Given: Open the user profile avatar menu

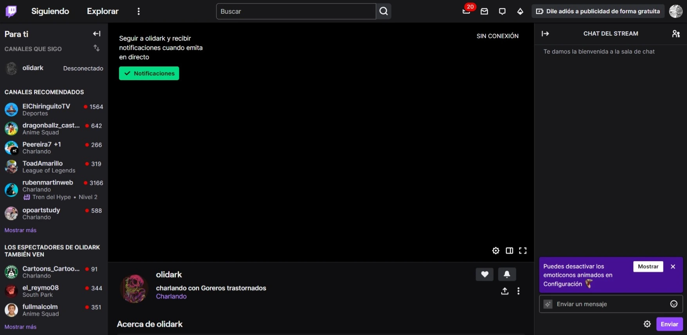Looking at the screenshot, I should 676,11.
